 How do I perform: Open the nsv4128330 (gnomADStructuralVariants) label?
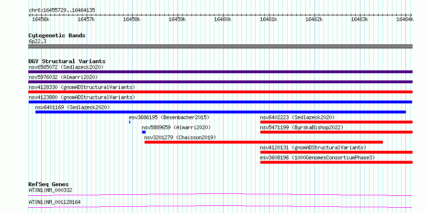[x=82, y=87]
